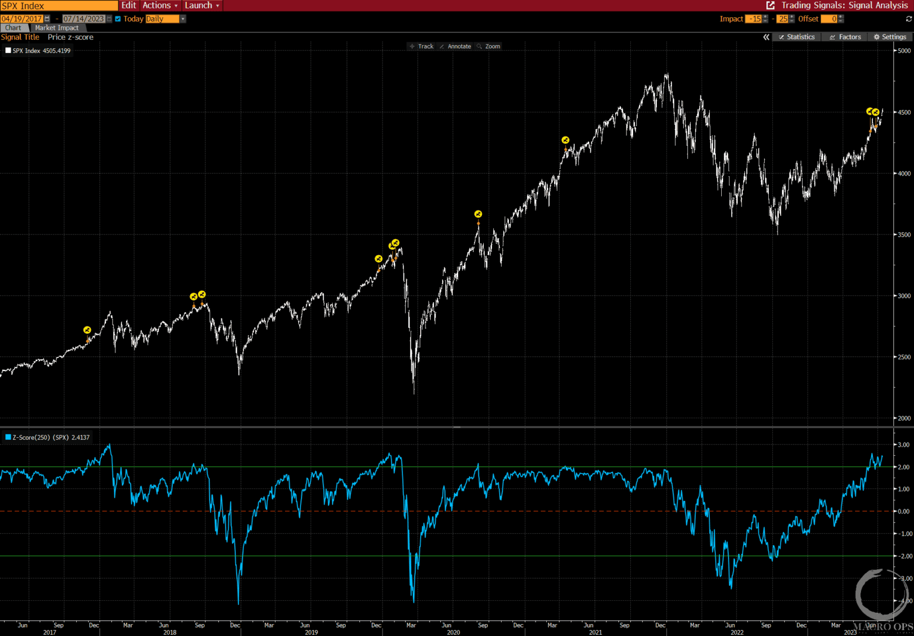Open the start date calendar picker
Viewport: 914px width, 636px height.
(x=48, y=19)
